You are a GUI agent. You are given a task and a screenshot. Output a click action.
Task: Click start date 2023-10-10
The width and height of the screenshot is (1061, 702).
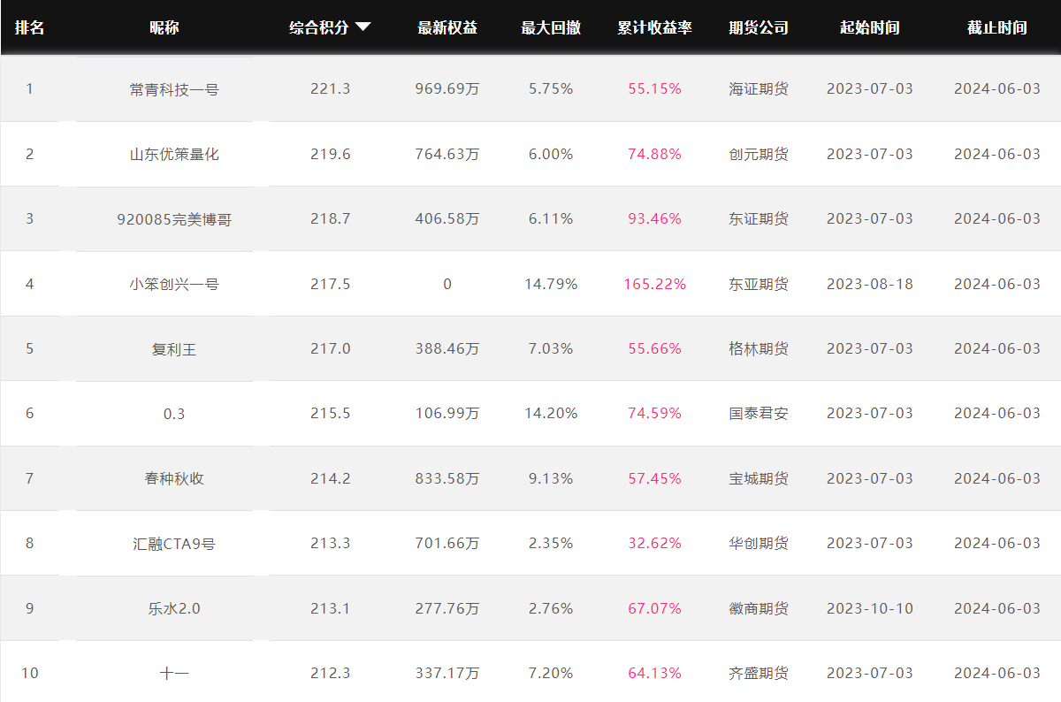pyautogui.click(x=870, y=608)
